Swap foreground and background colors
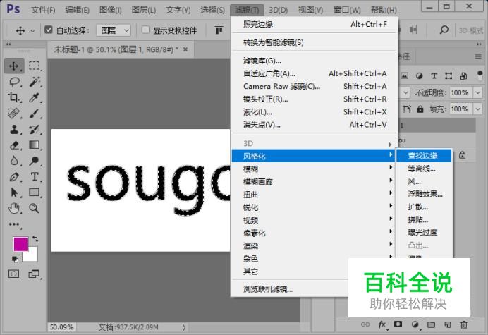The height and width of the screenshot is (335, 488). (x=35, y=239)
